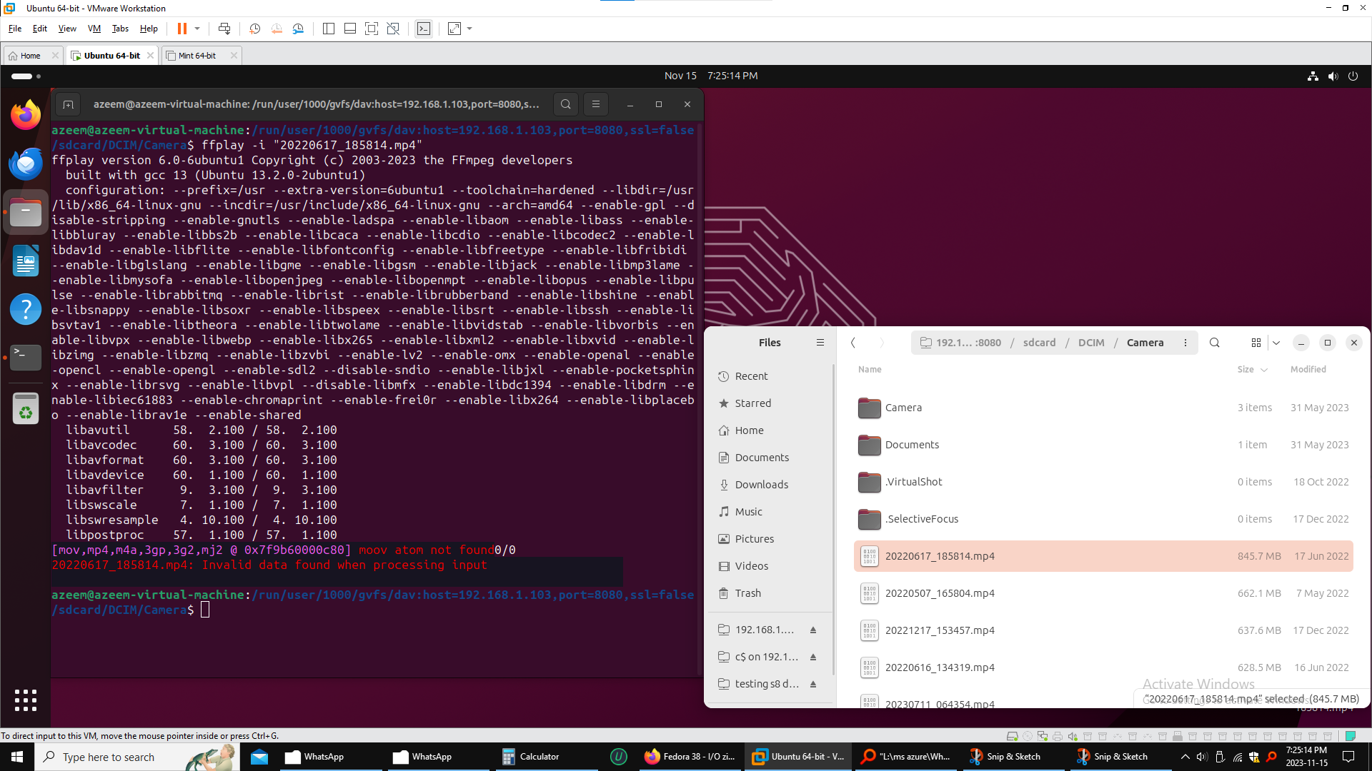
Task: Click the VMware pause VM button
Action: click(x=182, y=29)
